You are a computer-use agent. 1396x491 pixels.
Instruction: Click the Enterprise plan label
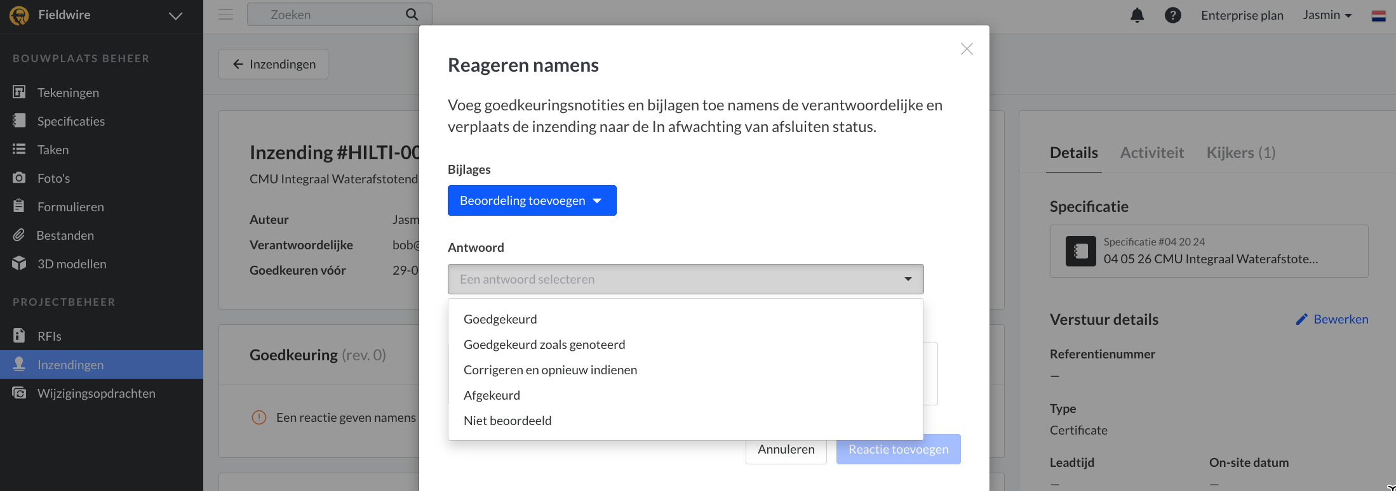click(x=1242, y=15)
